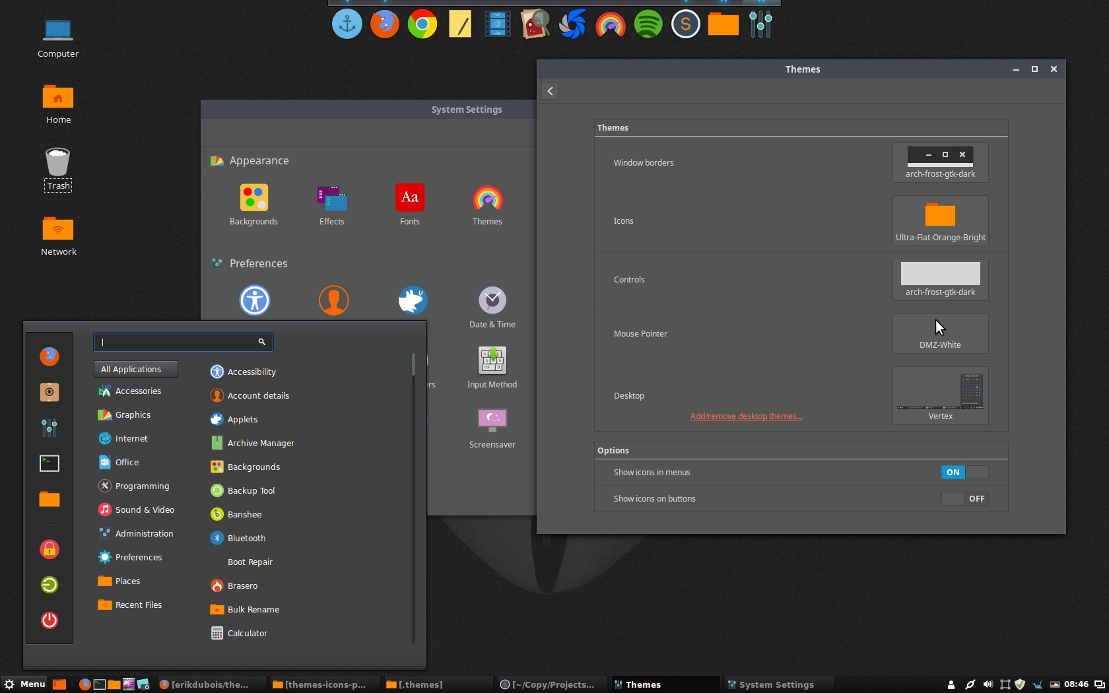Open Controls theme chooser
This screenshot has height=693, width=1109.
pyautogui.click(x=940, y=279)
